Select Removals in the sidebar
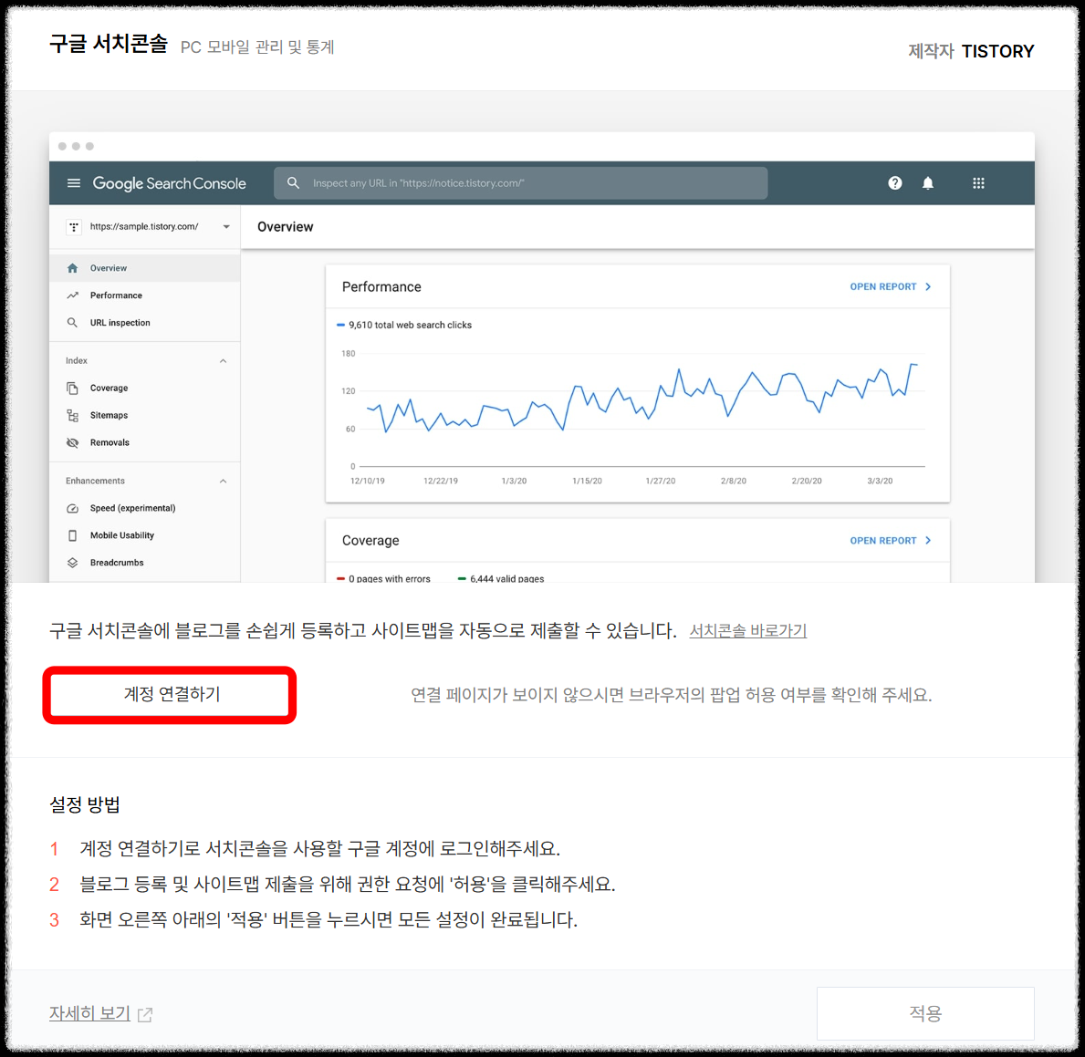The width and height of the screenshot is (1085, 1057). 144,442
